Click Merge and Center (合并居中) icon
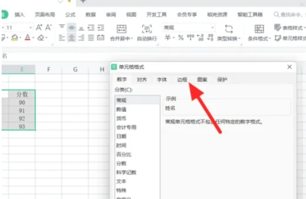This screenshot has width=306, height=199. pos(122,29)
